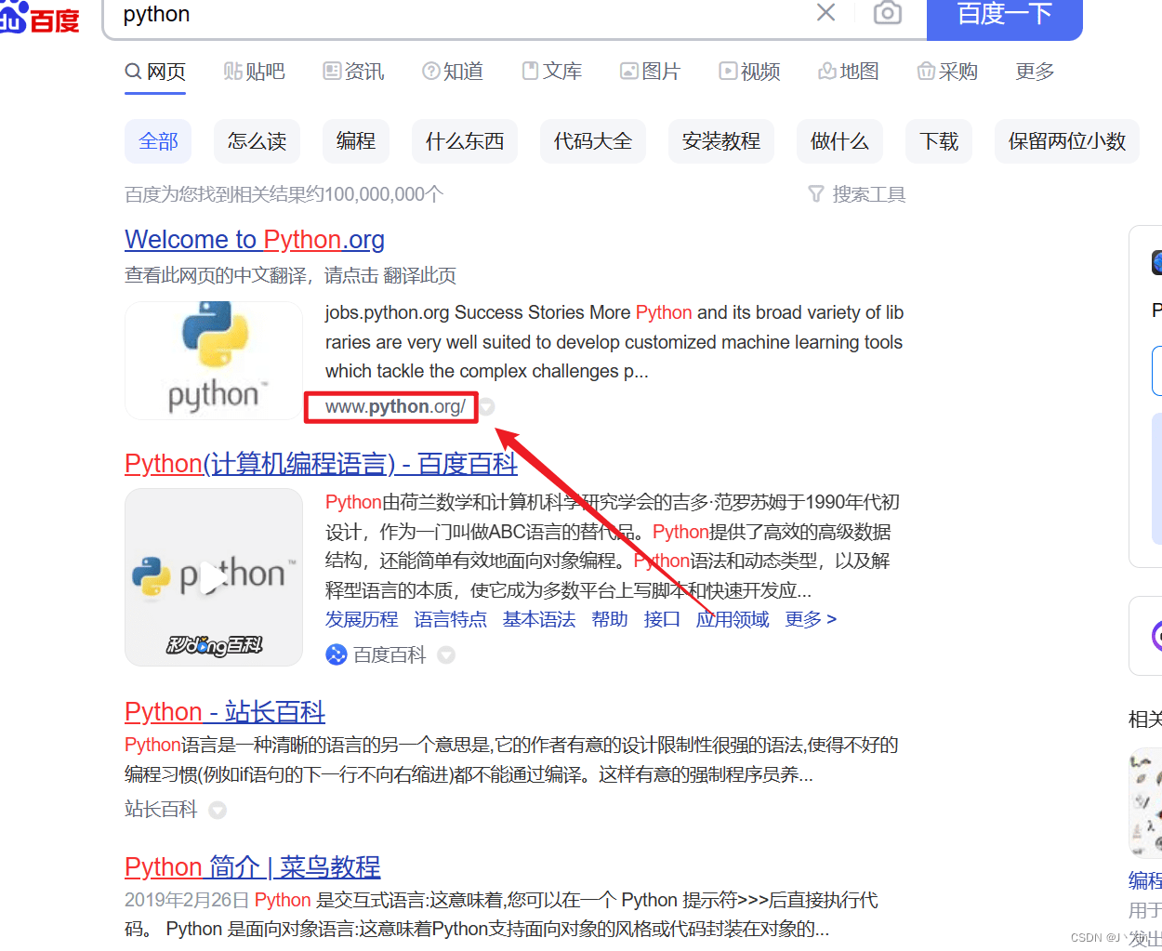The image size is (1162, 951).
Task: Expand the arrow beside 站长百科 source
Action: tap(218, 811)
